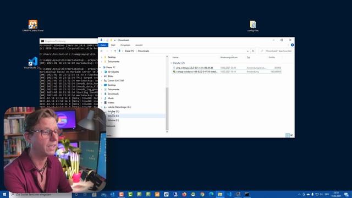
Task: Open Google Chrome from the taskbar
Action: (202, 194)
